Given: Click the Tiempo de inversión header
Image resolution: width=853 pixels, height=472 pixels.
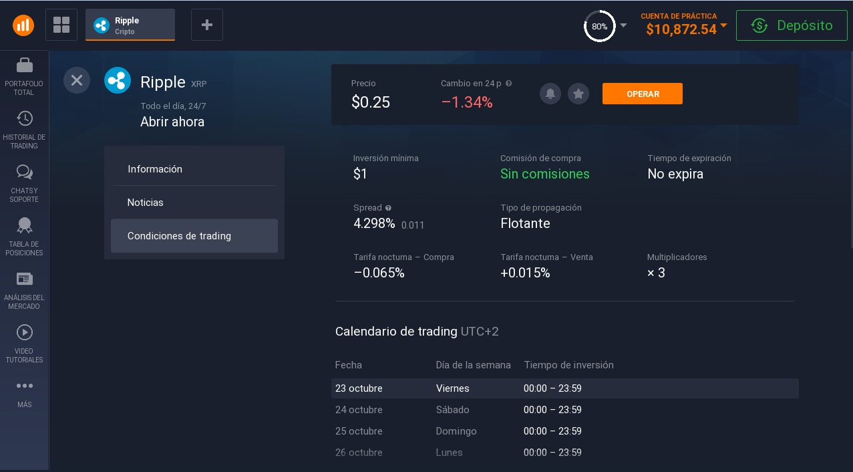Looking at the screenshot, I should [568, 365].
